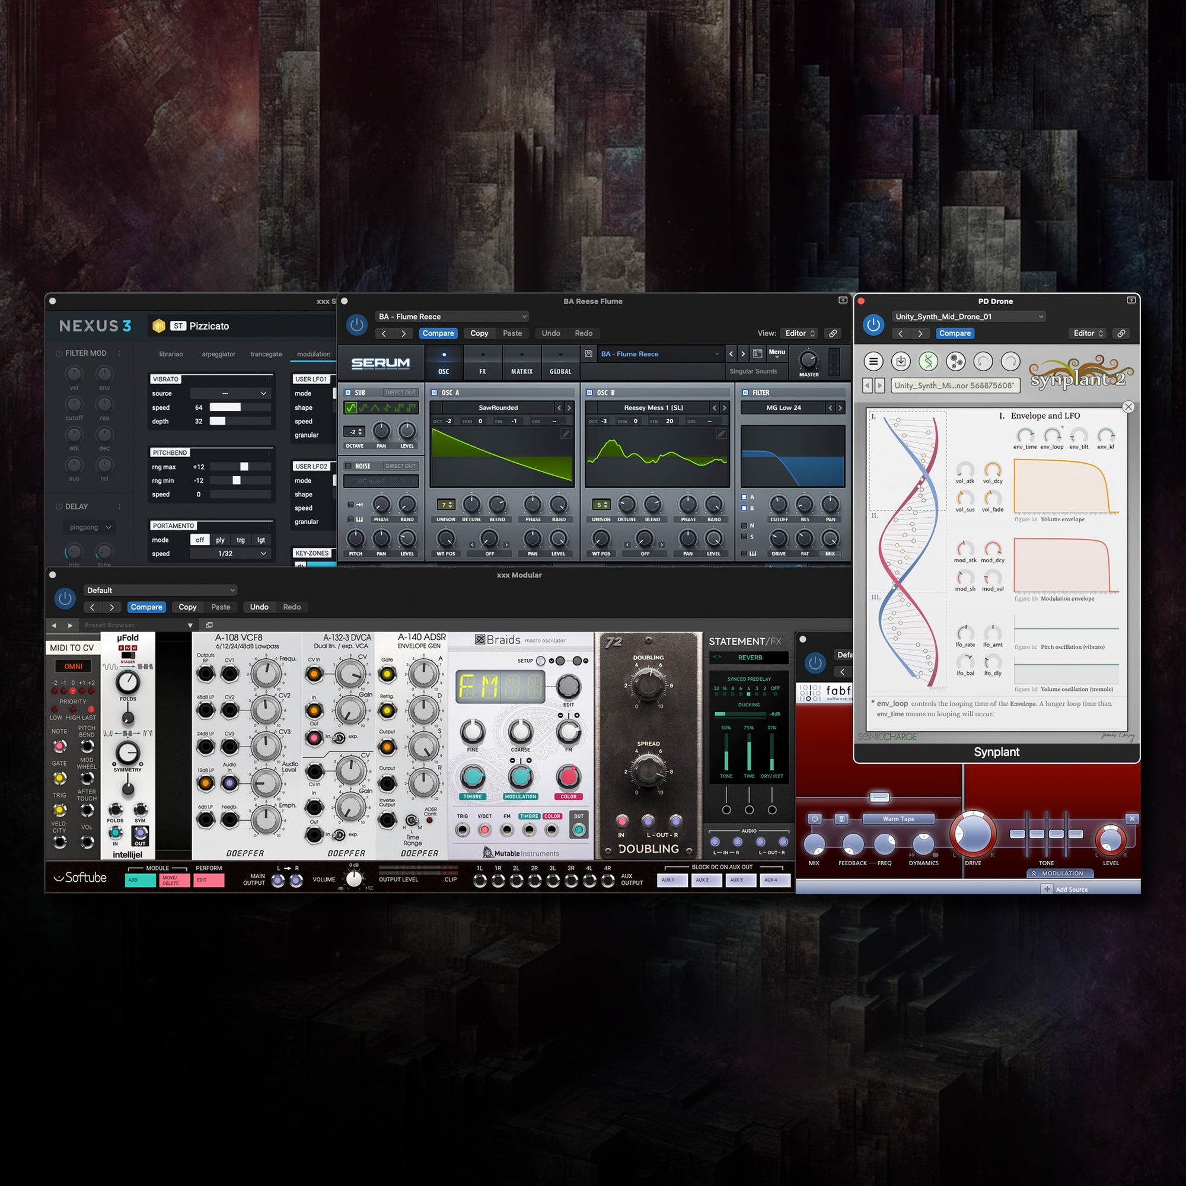Click Synplant save patch download icon
This screenshot has width=1186, height=1186.
click(901, 362)
